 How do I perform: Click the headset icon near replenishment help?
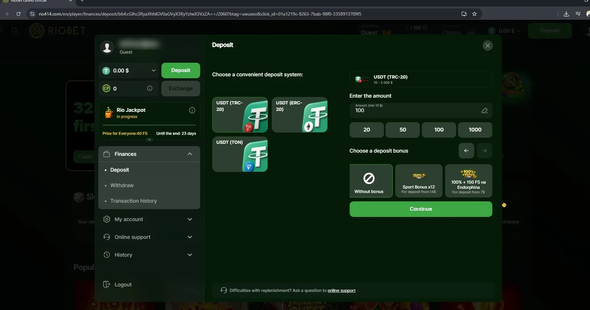(224, 290)
